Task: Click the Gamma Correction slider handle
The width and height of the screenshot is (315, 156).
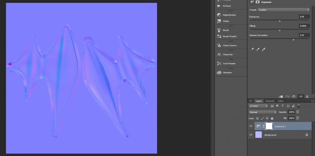Action: (293, 40)
